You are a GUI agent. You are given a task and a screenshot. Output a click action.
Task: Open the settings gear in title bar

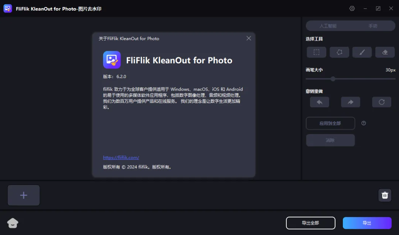pyautogui.click(x=352, y=8)
